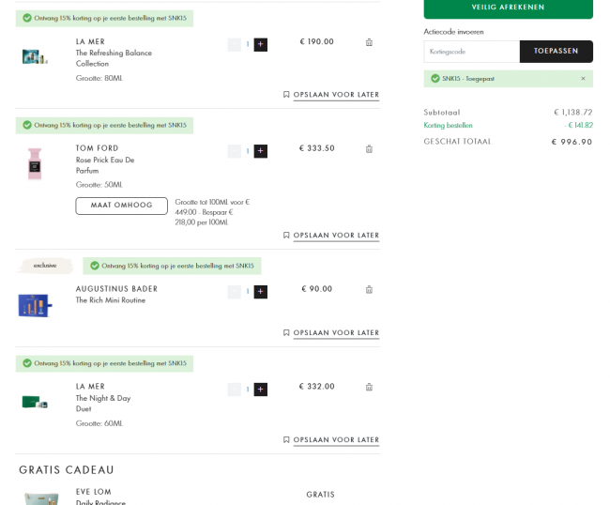The width and height of the screenshot is (610, 505).
Task: Open Tom Ford Rose Prick product thumbnail
Action: point(35,163)
